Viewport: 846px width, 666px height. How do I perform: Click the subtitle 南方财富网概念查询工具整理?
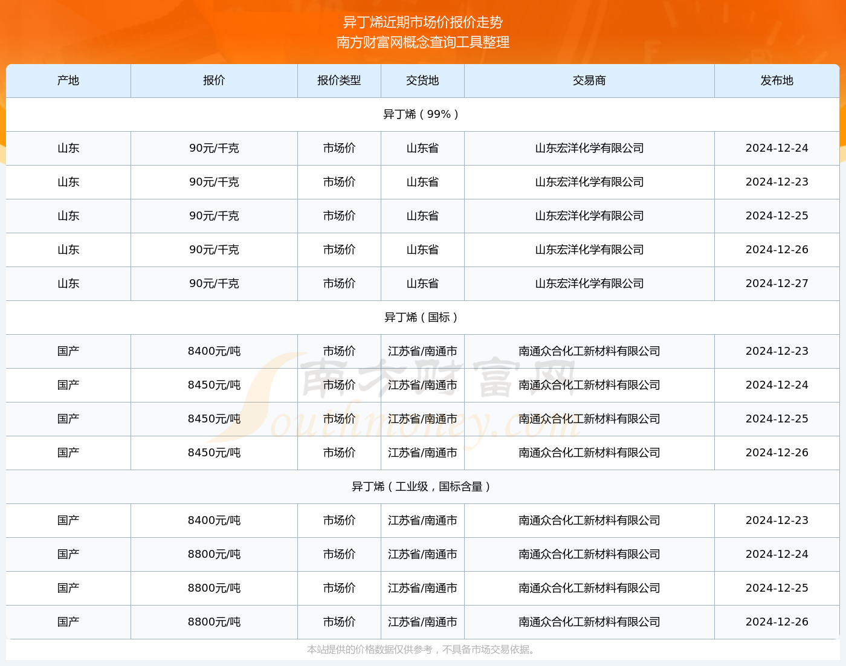coord(423,42)
